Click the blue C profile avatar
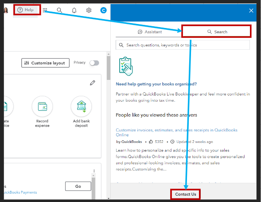Screen dimensions: 261x202 coord(103,10)
